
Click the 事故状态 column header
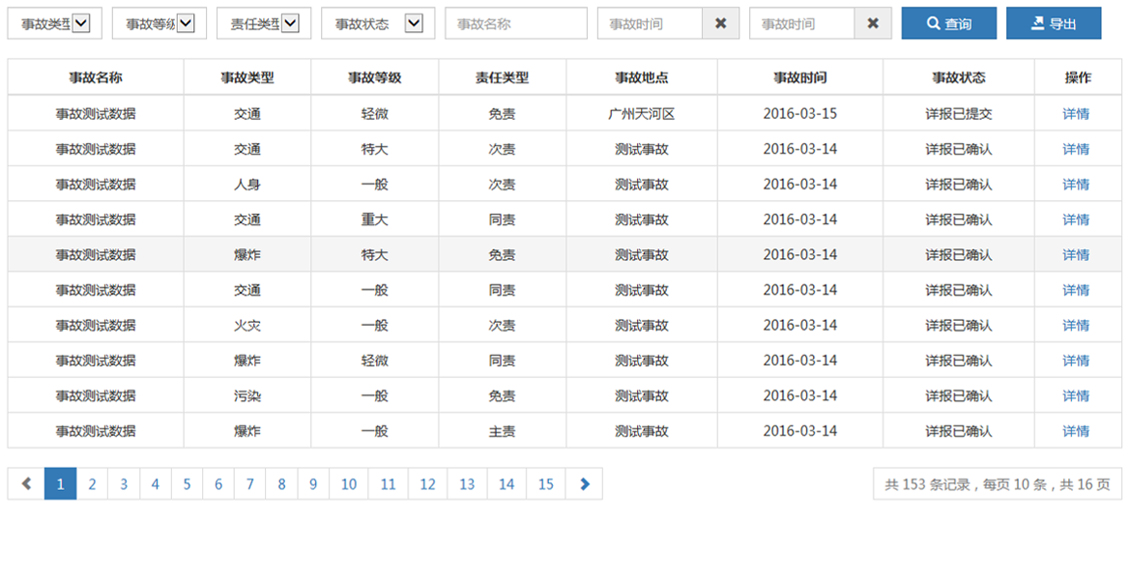(959, 78)
